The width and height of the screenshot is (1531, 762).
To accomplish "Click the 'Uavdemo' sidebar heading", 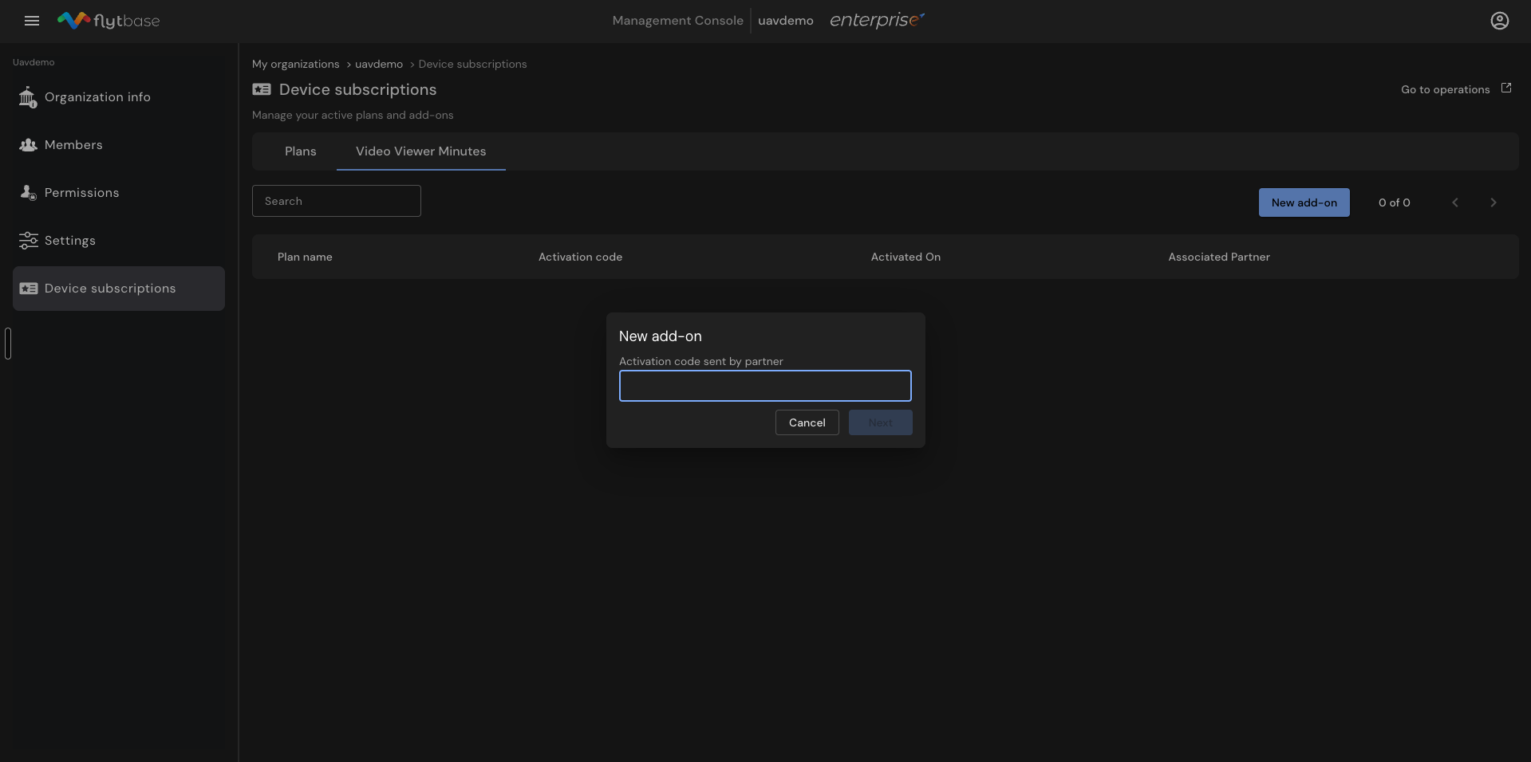I will (34, 62).
